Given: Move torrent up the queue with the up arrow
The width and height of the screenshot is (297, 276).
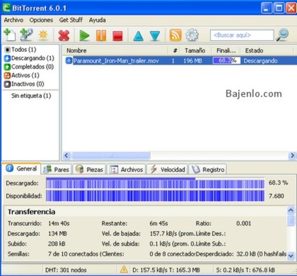Looking at the screenshot, I should [x=138, y=36].
